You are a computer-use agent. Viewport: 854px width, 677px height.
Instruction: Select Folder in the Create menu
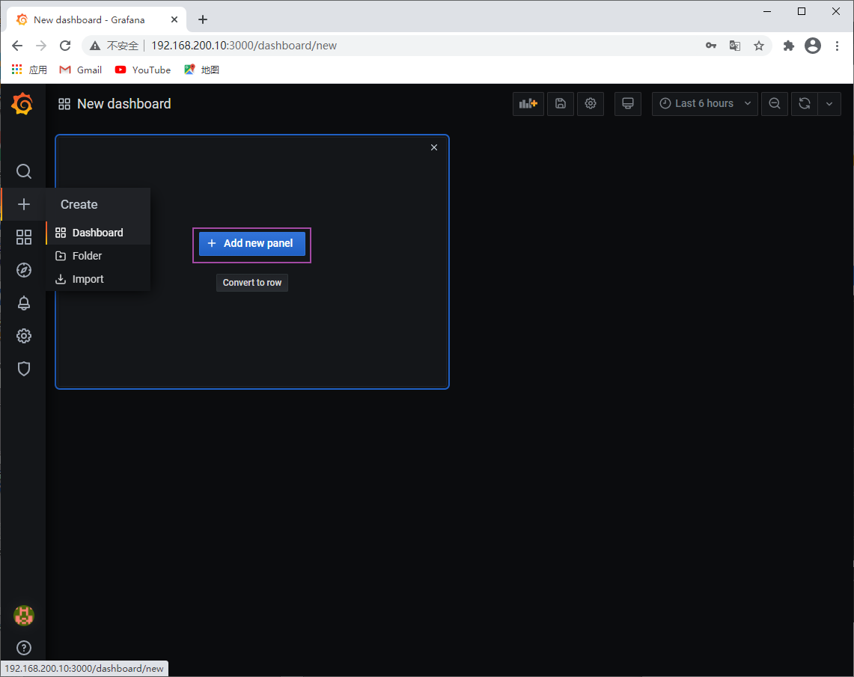point(98,256)
